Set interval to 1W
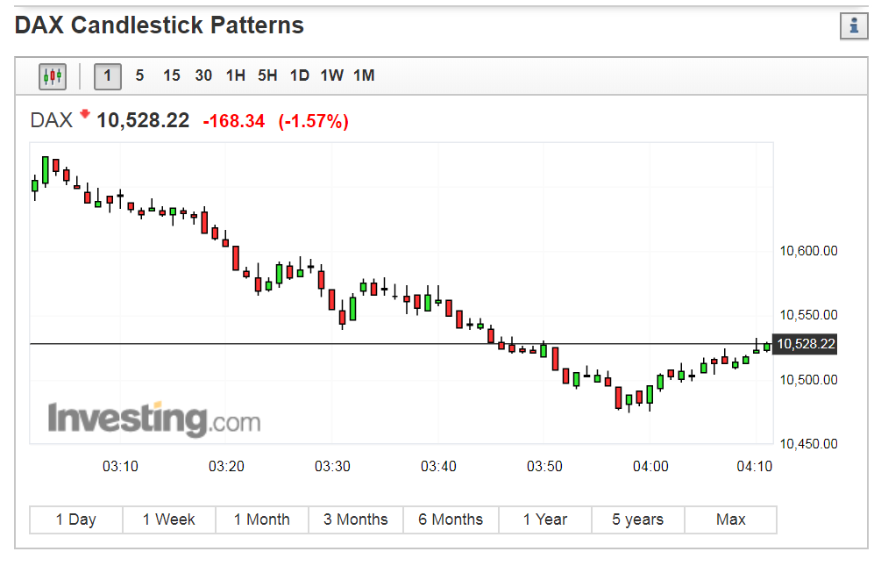Screen dimensions: 874x566 pos(331,76)
